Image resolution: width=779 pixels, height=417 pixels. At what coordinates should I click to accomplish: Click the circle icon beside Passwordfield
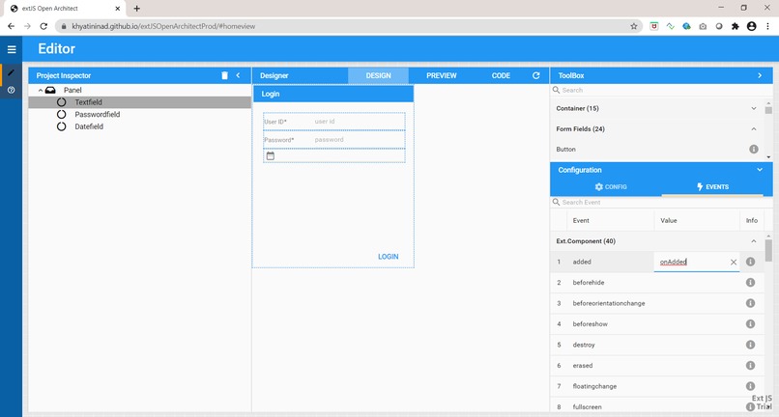pyautogui.click(x=61, y=114)
